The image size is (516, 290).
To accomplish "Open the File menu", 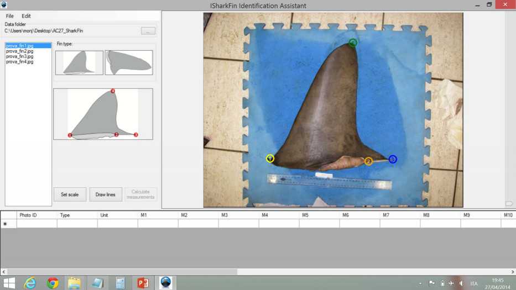I will [x=9, y=16].
